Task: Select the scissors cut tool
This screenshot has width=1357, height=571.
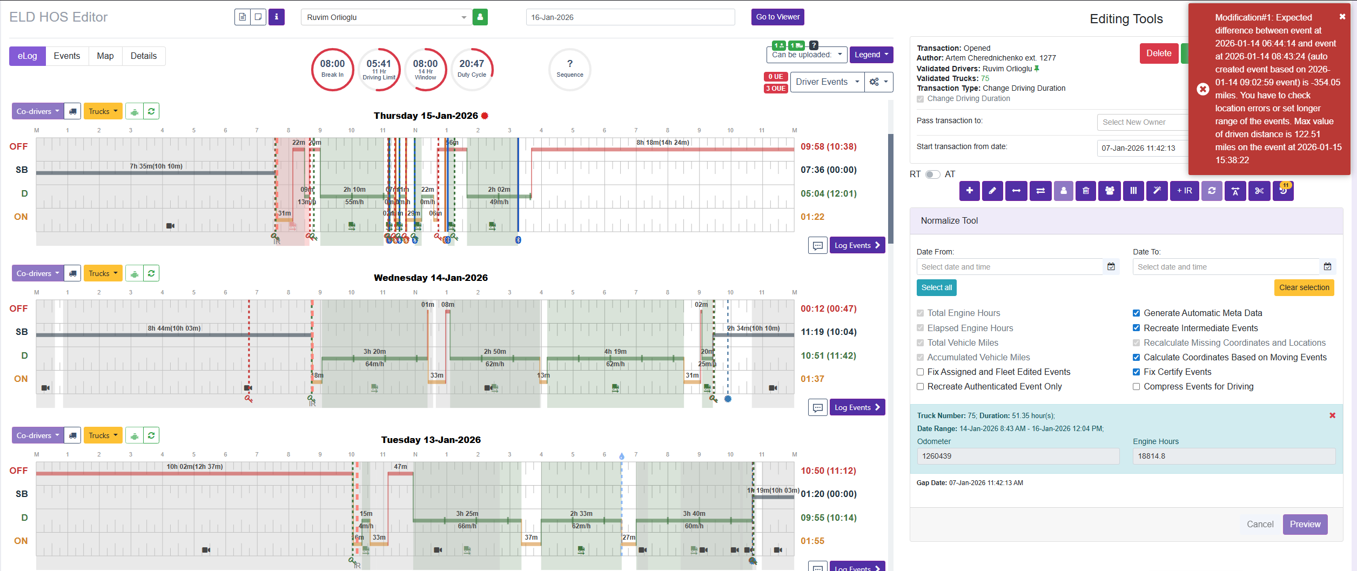Action: pos(1260,191)
